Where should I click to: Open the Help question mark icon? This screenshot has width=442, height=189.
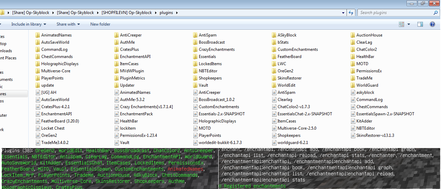pyautogui.click(x=432, y=24)
